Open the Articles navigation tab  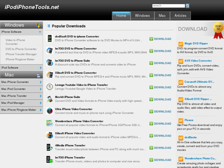[x=180, y=16]
